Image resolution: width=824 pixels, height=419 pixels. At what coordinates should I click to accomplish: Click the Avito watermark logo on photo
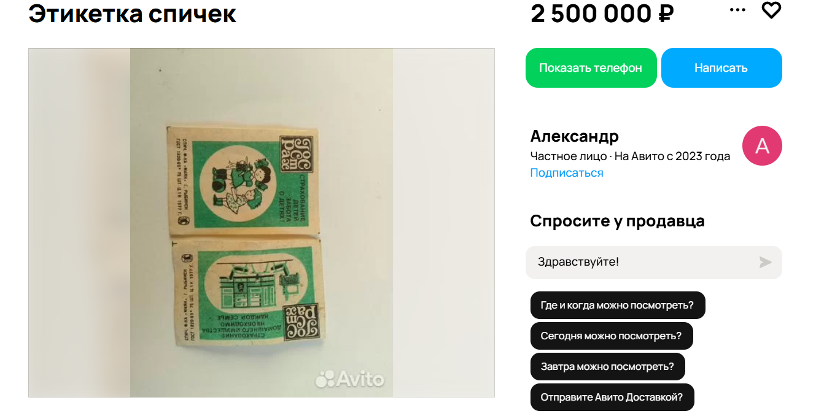click(349, 379)
